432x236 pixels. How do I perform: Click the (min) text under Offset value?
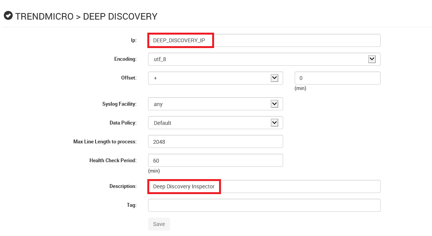300,88
